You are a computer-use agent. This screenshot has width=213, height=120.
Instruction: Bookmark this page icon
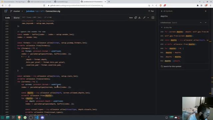(44, 5)
